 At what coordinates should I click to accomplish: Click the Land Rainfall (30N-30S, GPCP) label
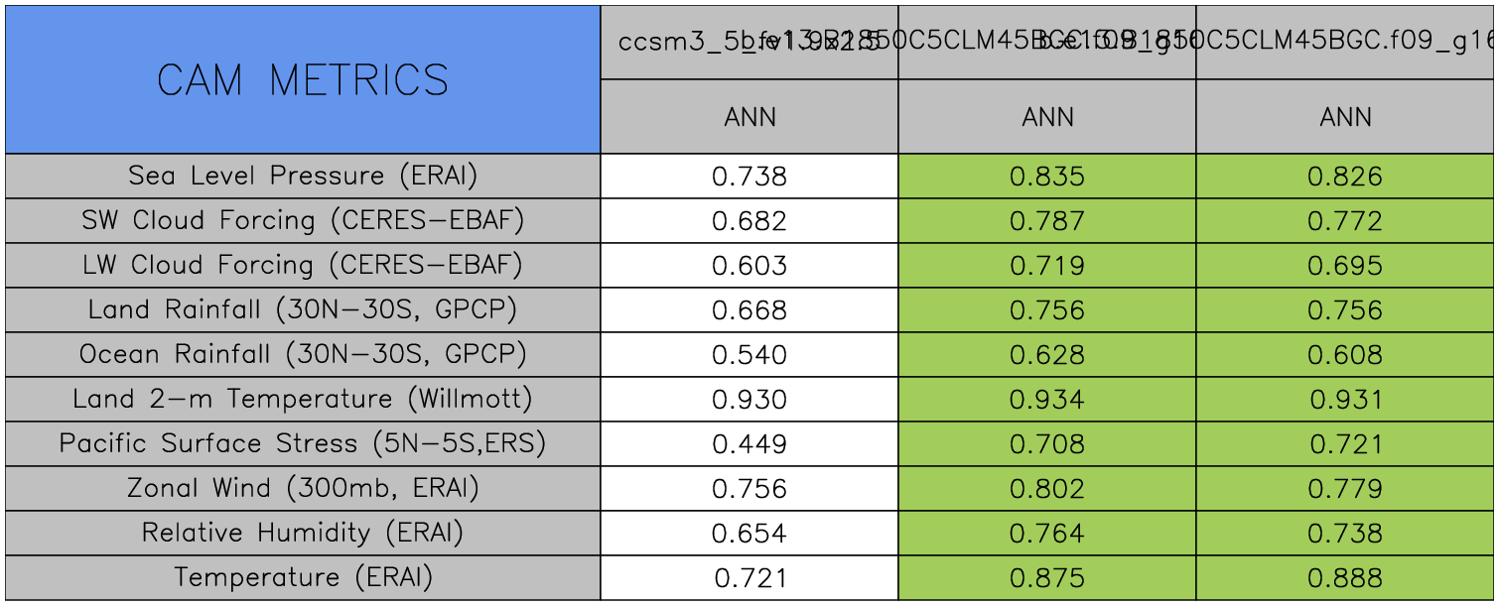click(x=303, y=310)
